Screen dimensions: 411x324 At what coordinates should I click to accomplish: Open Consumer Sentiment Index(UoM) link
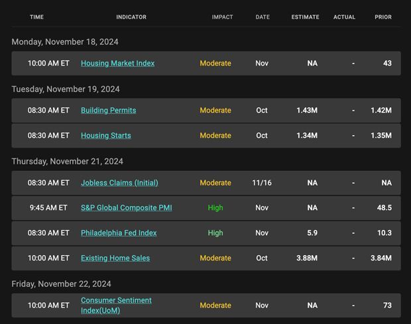[116, 305]
